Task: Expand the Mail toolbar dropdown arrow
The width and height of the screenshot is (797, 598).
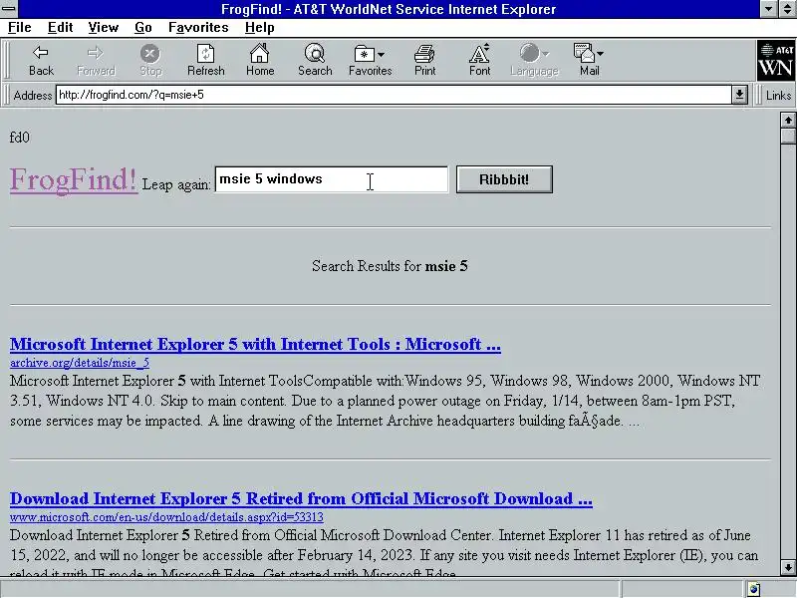Action: 601,54
